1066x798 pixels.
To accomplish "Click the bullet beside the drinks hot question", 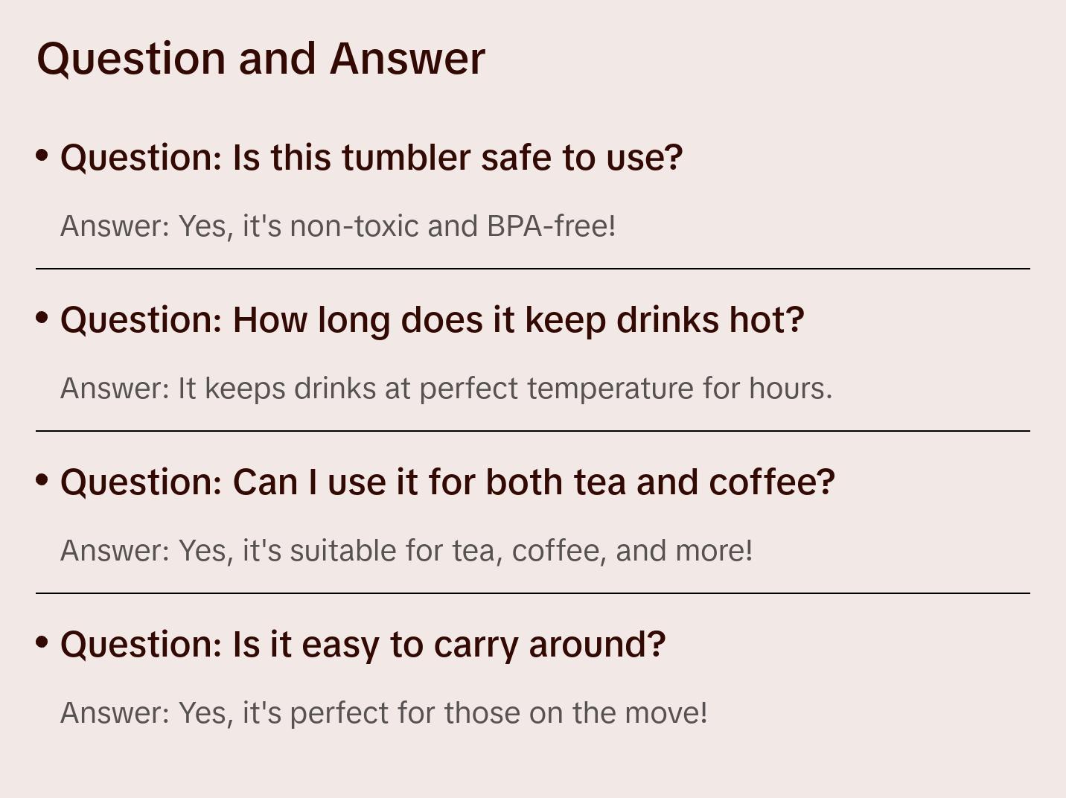I will pyautogui.click(x=42, y=317).
